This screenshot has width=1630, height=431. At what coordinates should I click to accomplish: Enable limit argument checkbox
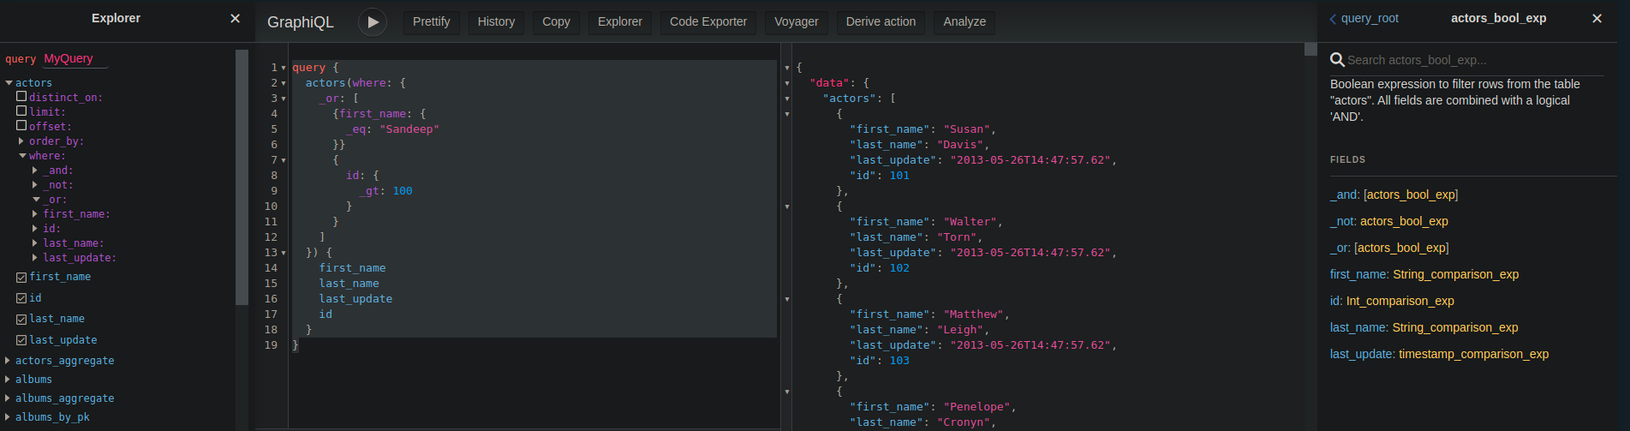click(x=21, y=111)
